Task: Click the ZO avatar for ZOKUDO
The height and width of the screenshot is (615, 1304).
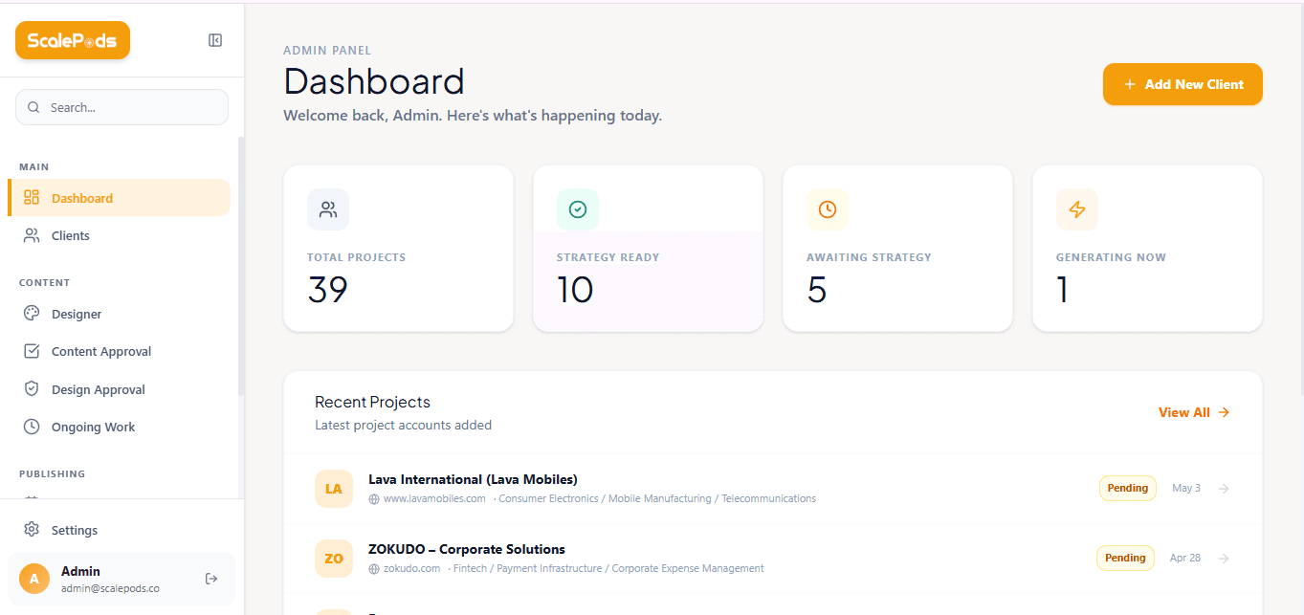Action: (334, 559)
